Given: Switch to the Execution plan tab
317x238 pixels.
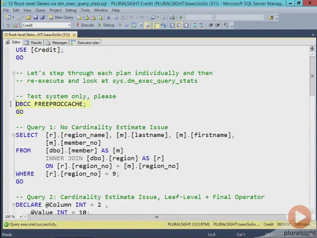Looking at the screenshot, I should tap(85, 43).
